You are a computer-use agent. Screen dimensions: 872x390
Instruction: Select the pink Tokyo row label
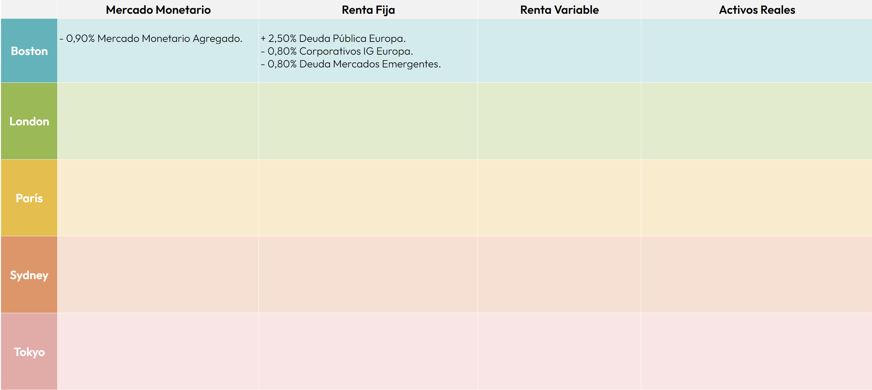29,352
